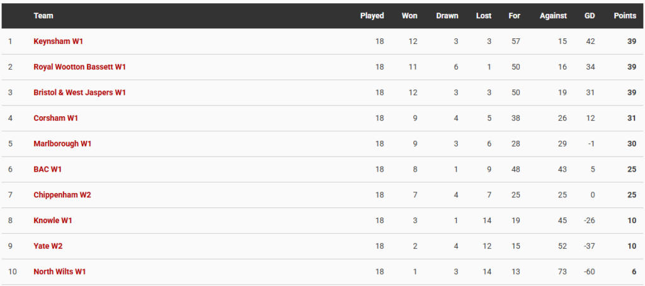The image size is (645, 286).
Task: Click the For column header
Action: tap(515, 16)
